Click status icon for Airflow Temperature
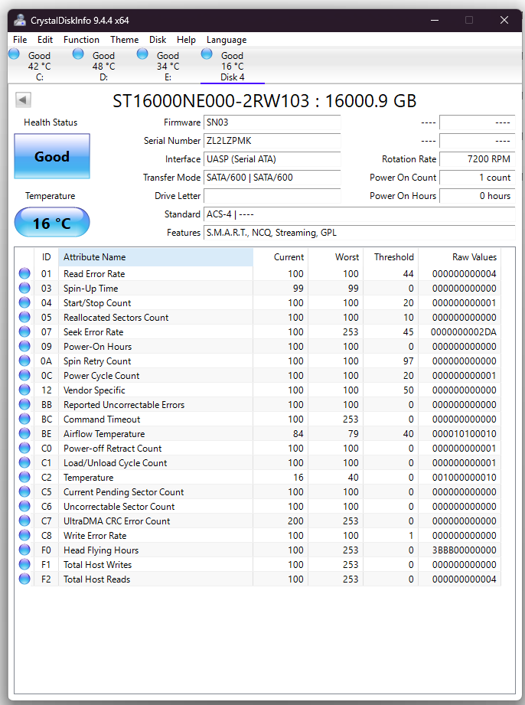The image size is (525, 705). 24,433
